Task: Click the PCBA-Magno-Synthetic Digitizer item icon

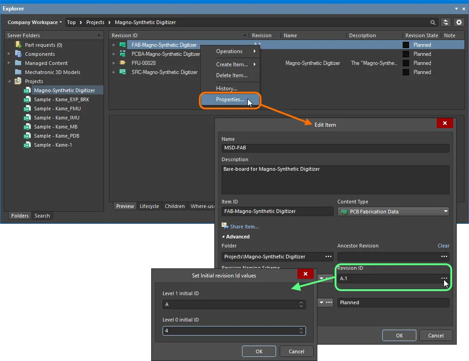Action: (123, 54)
